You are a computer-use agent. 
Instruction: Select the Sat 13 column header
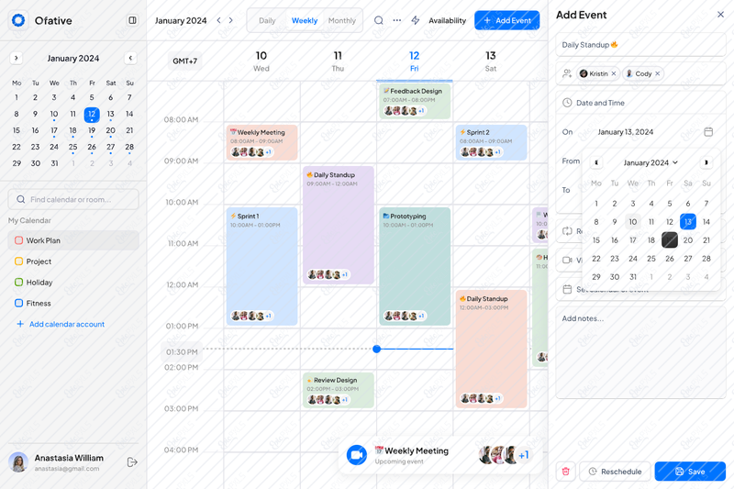pos(491,61)
